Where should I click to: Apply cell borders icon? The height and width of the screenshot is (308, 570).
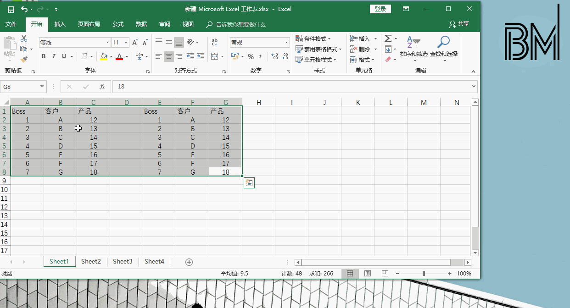(x=84, y=56)
